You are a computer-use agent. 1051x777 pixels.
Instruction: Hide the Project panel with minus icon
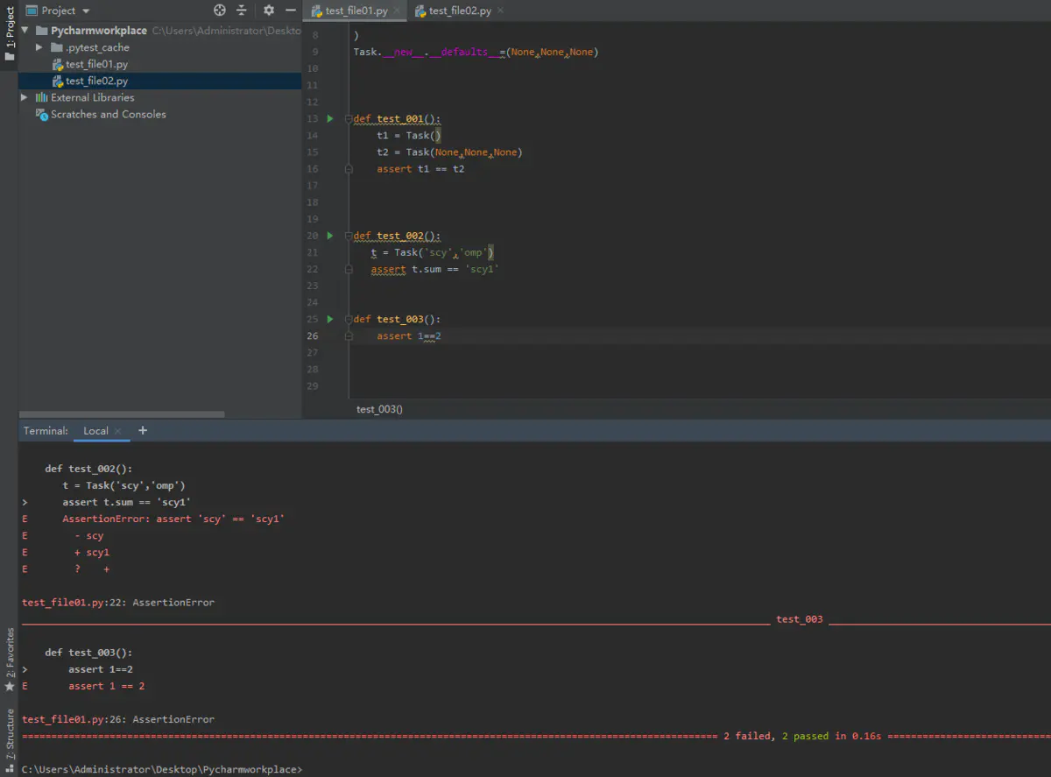[291, 11]
